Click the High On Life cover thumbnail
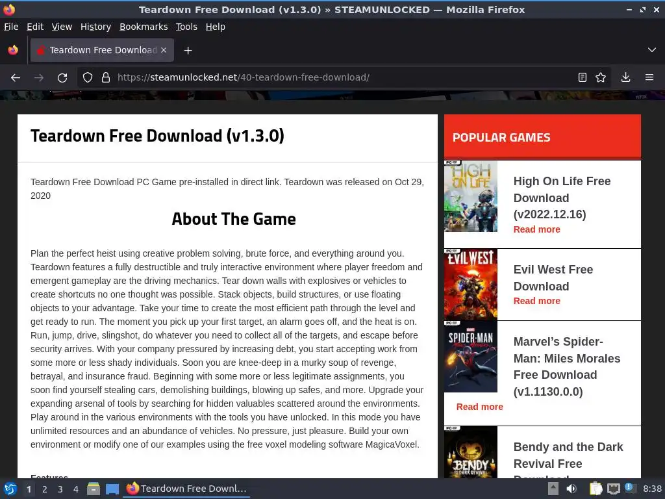The image size is (665, 499). [470, 196]
